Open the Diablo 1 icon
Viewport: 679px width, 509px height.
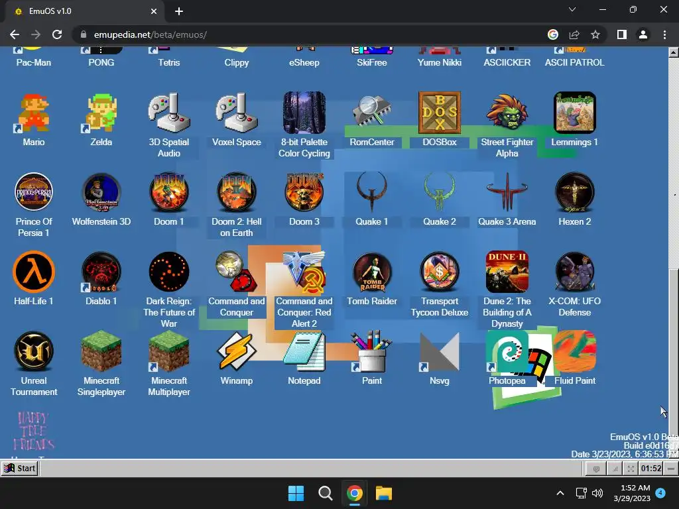(x=101, y=272)
